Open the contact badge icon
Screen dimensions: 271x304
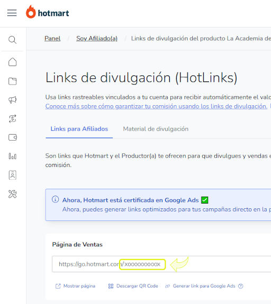12,176
